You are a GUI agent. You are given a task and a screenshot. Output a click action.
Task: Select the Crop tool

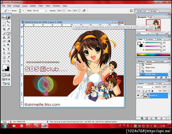4,29
